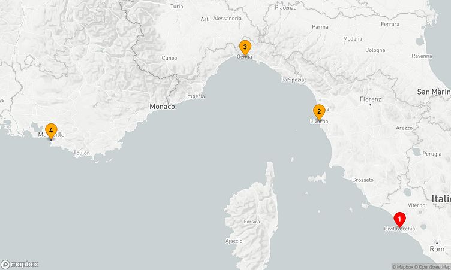
Task: Select the San Marino label
Action: click(434, 92)
